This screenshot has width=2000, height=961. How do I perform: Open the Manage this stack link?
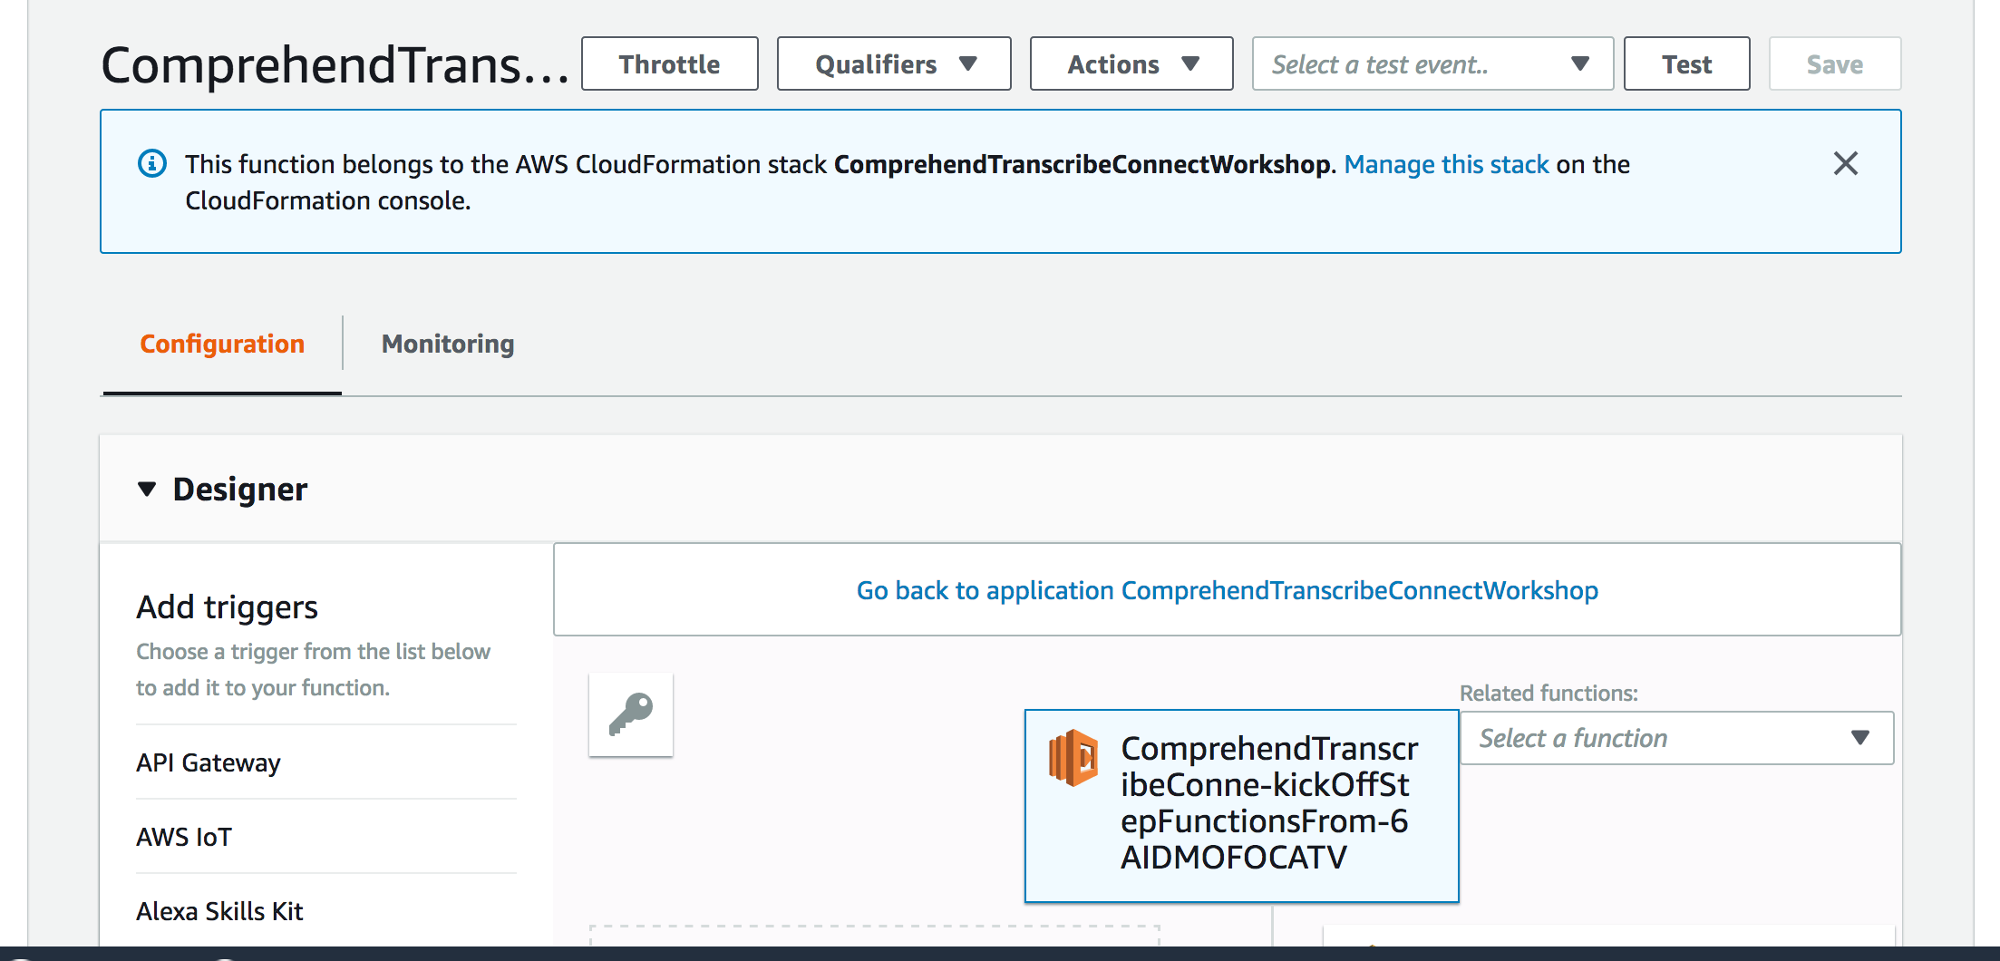[1446, 164]
